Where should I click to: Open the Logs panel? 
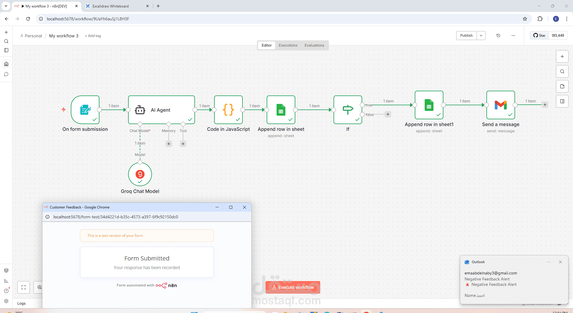tap(21, 303)
